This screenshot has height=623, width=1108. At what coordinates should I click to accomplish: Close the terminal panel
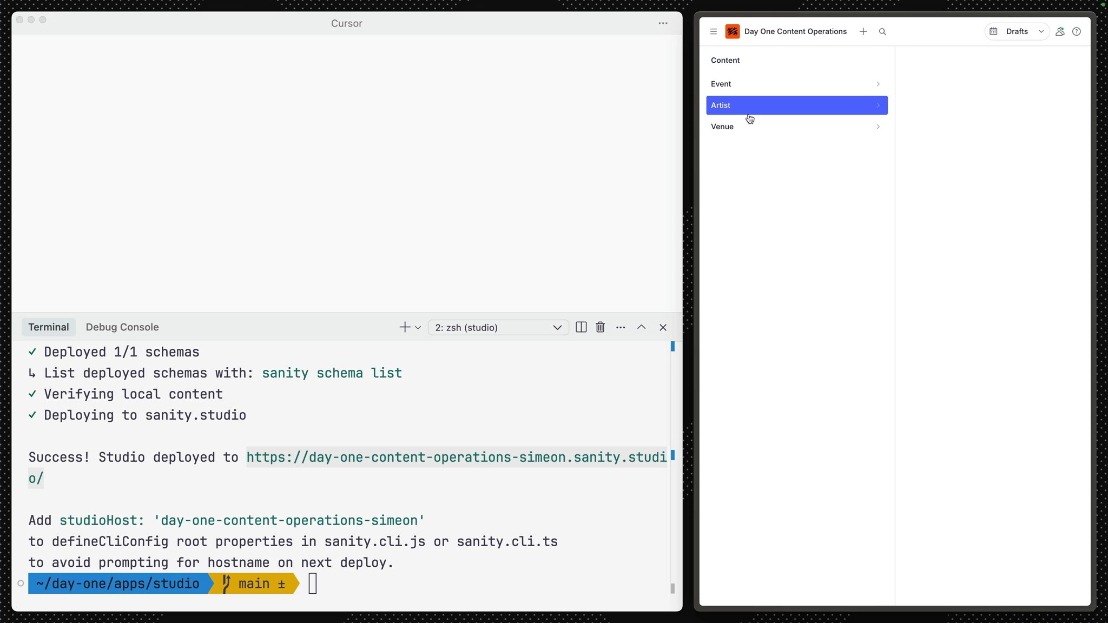[663, 327]
